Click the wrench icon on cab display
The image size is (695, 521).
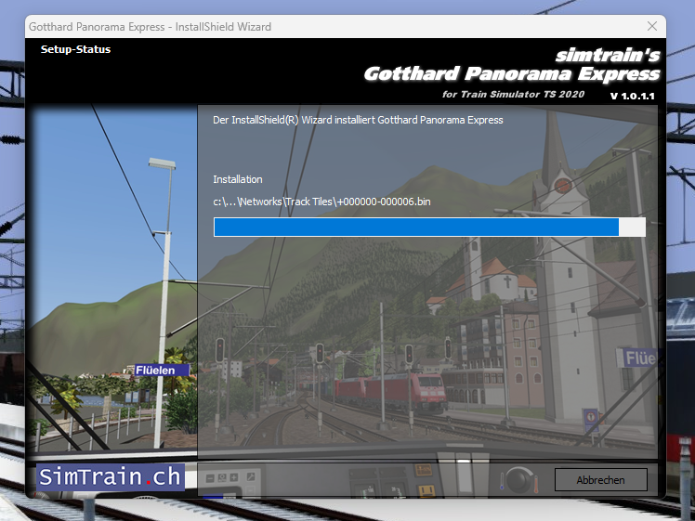tap(251, 476)
